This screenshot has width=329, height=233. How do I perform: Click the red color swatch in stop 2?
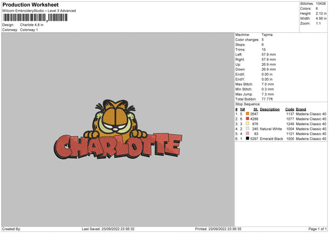tap(247, 119)
